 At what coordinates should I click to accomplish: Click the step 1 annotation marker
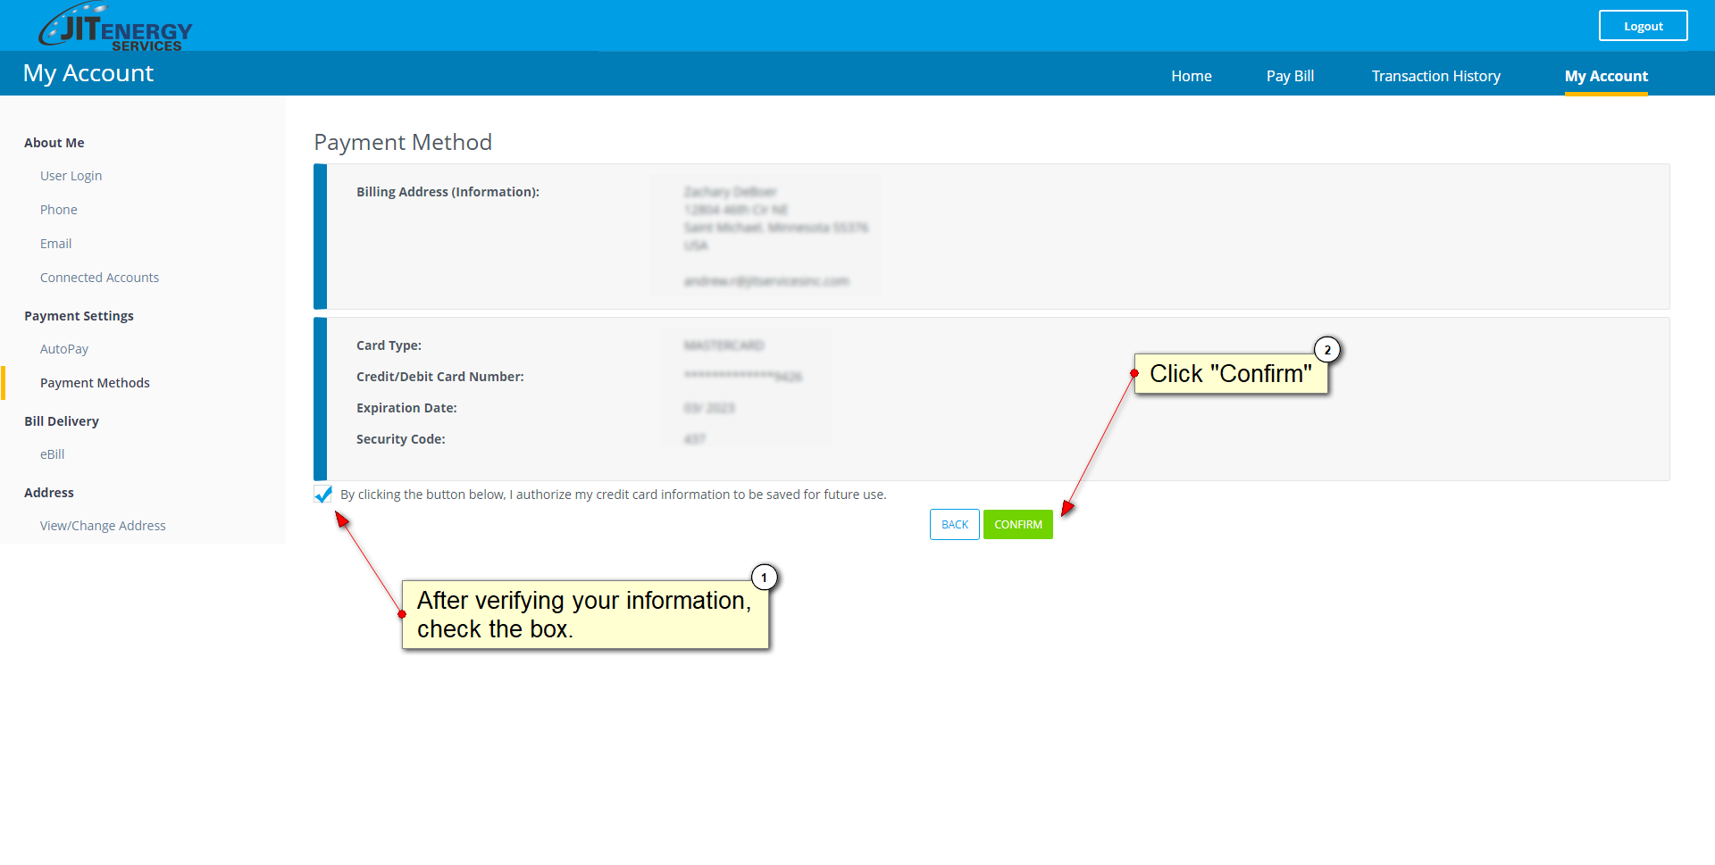click(764, 578)
